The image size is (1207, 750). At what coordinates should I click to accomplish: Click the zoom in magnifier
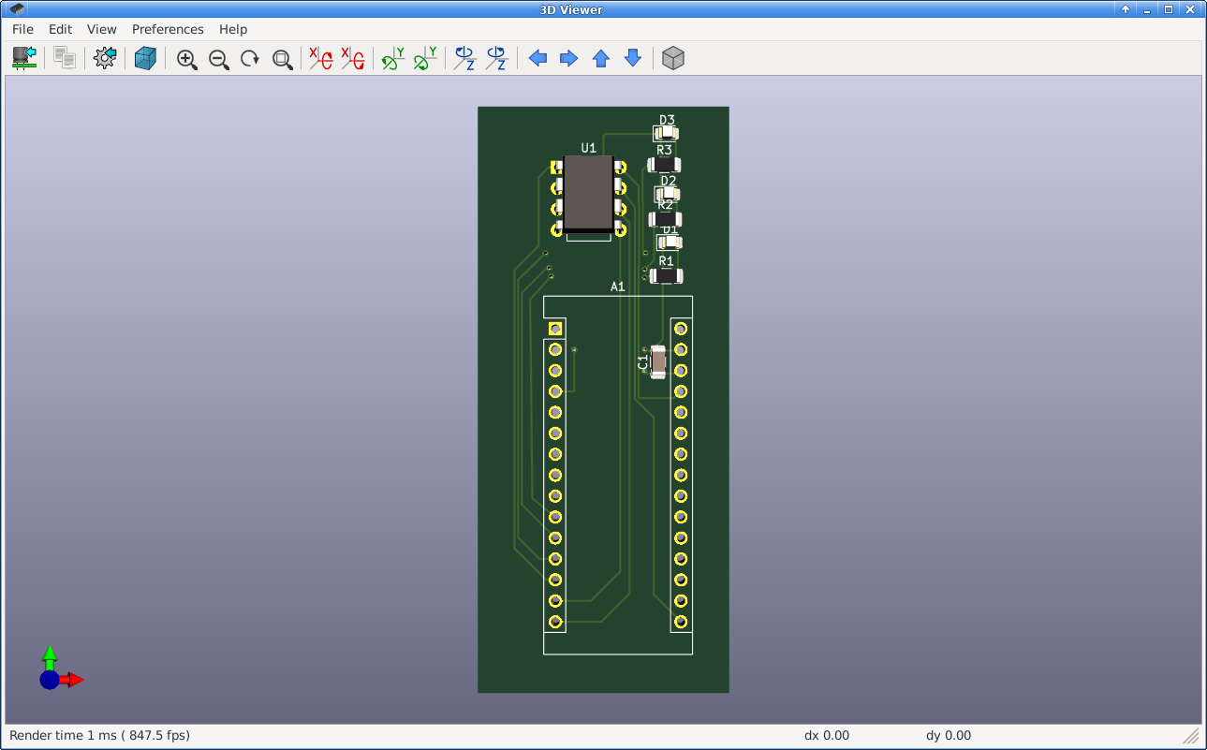pyautogui.click(x=187, y=59)
